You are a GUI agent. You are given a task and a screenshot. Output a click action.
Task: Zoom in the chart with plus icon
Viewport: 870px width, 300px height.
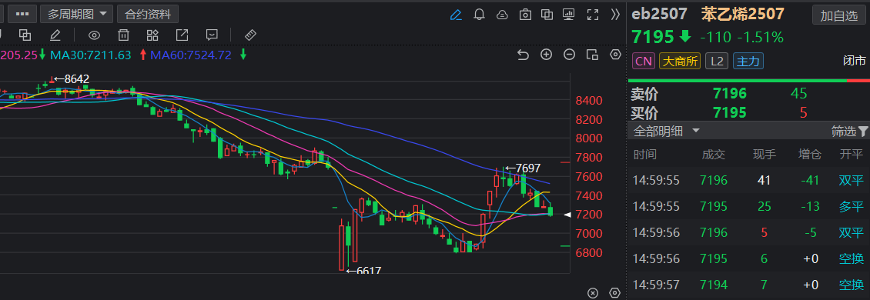coord(547,55)
